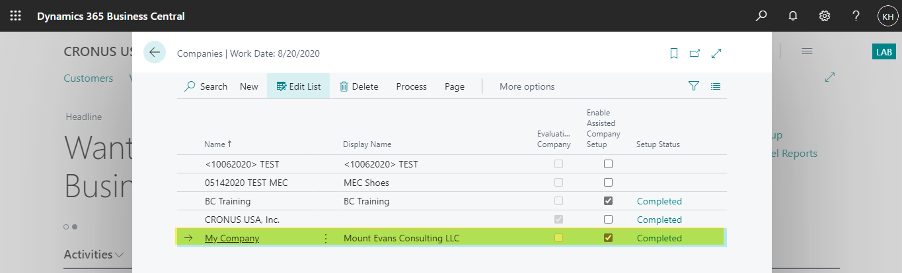The height and width of the screenshot is (273, 902).
Task: Toggle Enable Assisted Setup for 05142020 TEST MEC
Action: tap(609, 183)
